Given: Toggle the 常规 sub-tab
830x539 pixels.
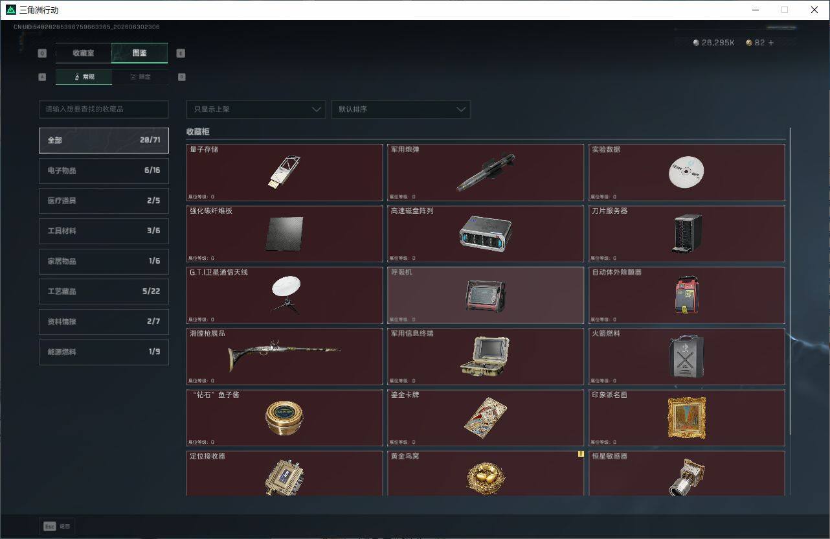Looking at the screenshot, I should (84, 77).
